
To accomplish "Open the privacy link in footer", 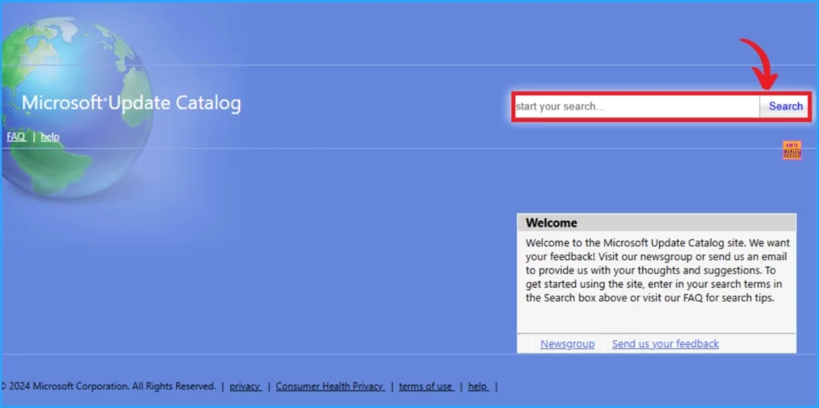I will coord(245,386).
